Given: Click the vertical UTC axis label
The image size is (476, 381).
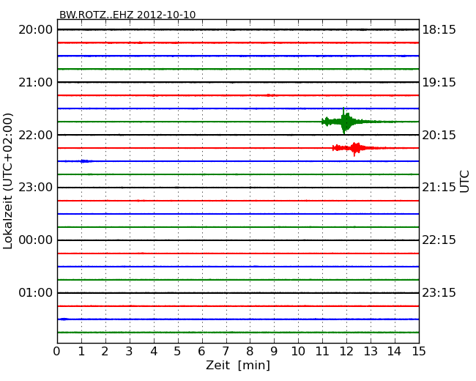Looking at the screenshot, I should click(464, 182).
